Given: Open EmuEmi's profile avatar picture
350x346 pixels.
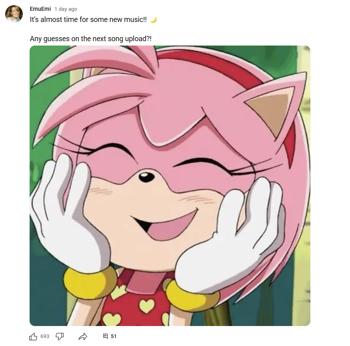Looking at the screenshot, I should [14, 14].
